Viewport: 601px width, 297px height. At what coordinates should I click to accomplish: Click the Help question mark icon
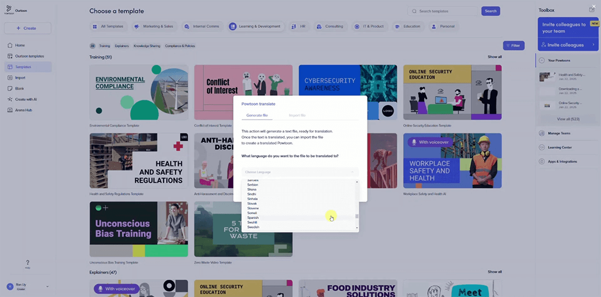28,263
